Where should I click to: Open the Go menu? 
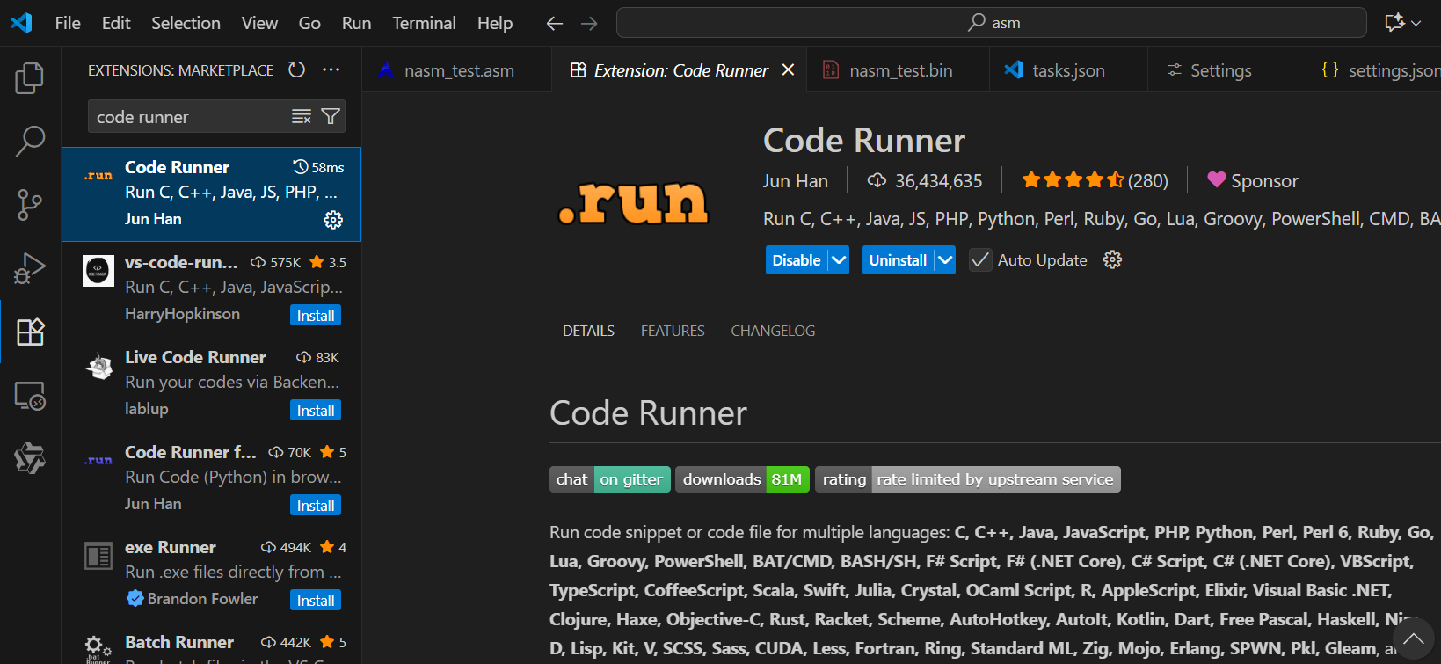pos(309,23)
